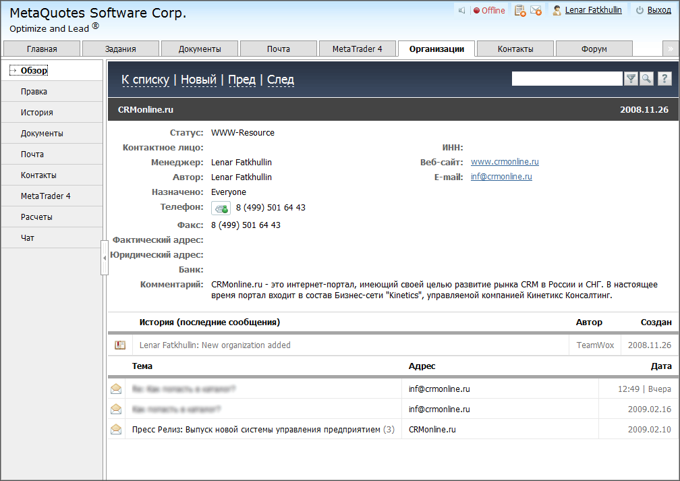680x481 pixels.
Task: Click into the search input field
Action: pos(567,78)
